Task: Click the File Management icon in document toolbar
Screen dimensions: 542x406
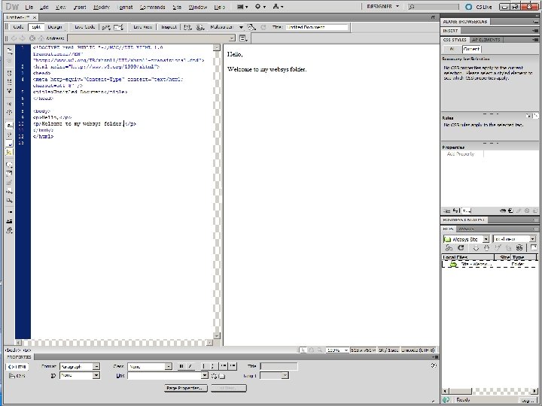Action: [187, 27]
